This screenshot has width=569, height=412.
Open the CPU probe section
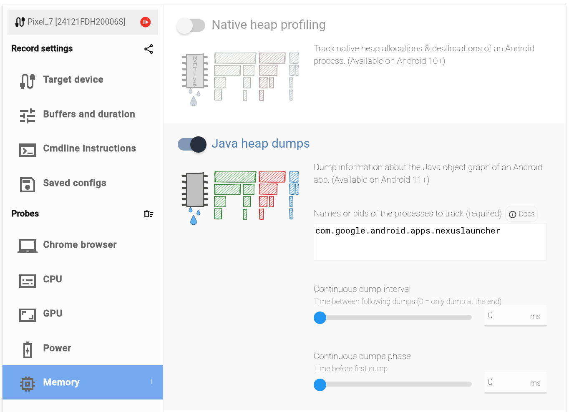pos(53,279)
